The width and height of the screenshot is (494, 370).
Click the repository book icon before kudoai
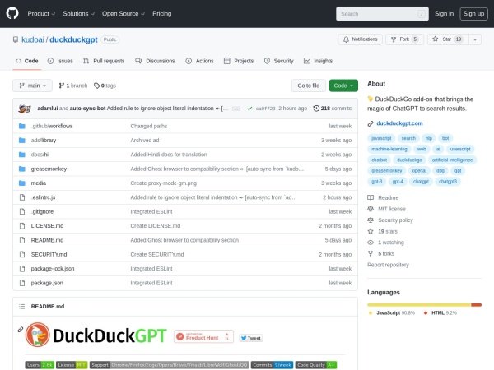[x=16, y=39]
